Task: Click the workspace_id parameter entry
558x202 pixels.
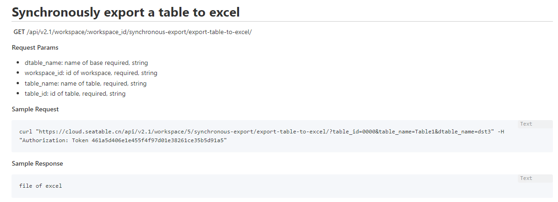Action: click(91, 73)
